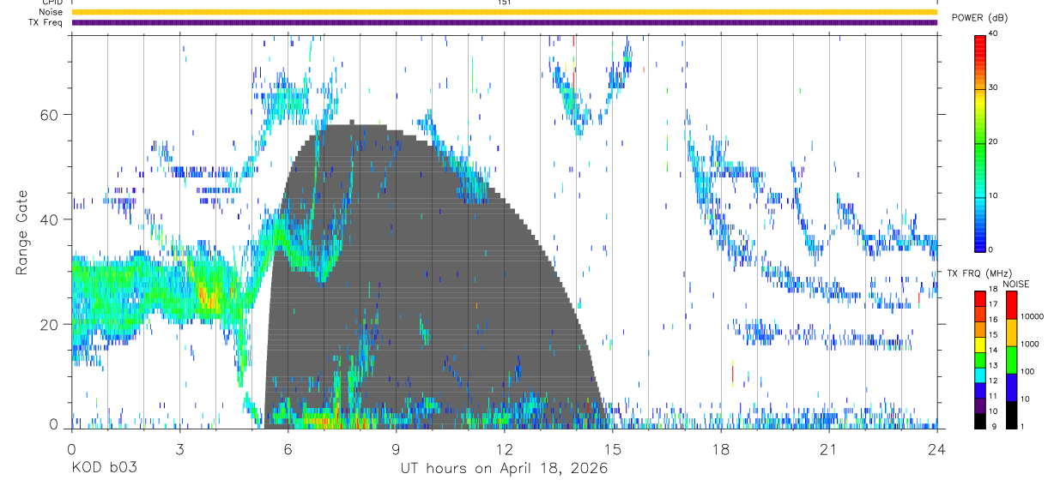The image size is (1054, 486).
Task: Click the '30' tick on the power colorbar
Action: (x=993, y=87)
